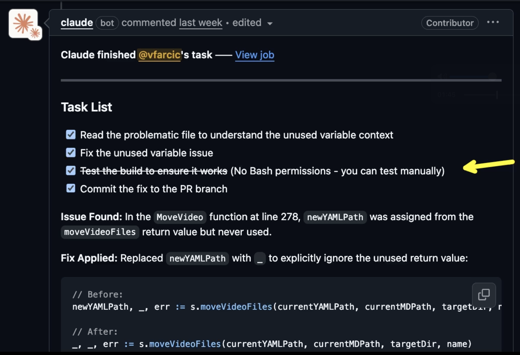Viewport: 520px width, 355px height.
Task: Click the 'last week' timestamp link
Action: (201, 23)
